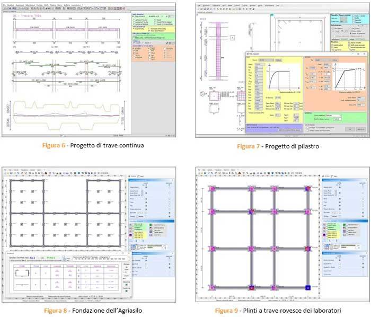Open the File menu in Figura 7 window

pos(199,5)
